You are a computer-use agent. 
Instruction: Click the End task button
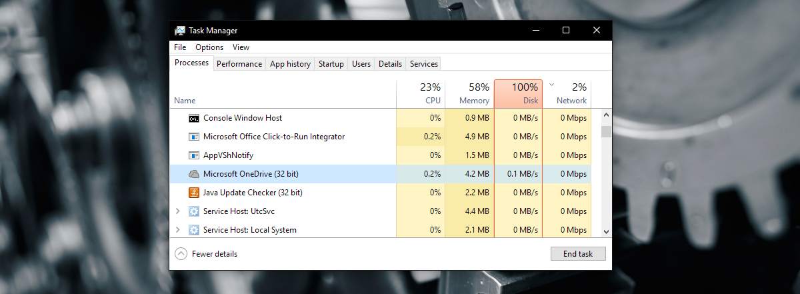pyautogui.click(x=578, y=254)
